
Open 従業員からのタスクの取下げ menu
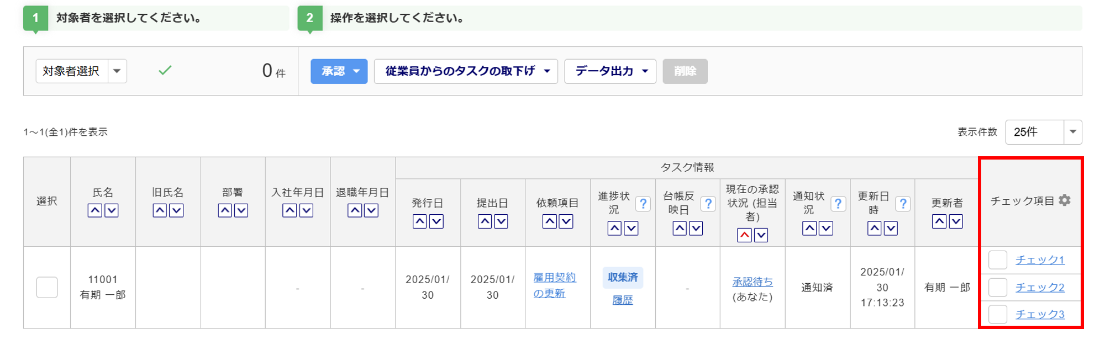[x=466, y=71]
